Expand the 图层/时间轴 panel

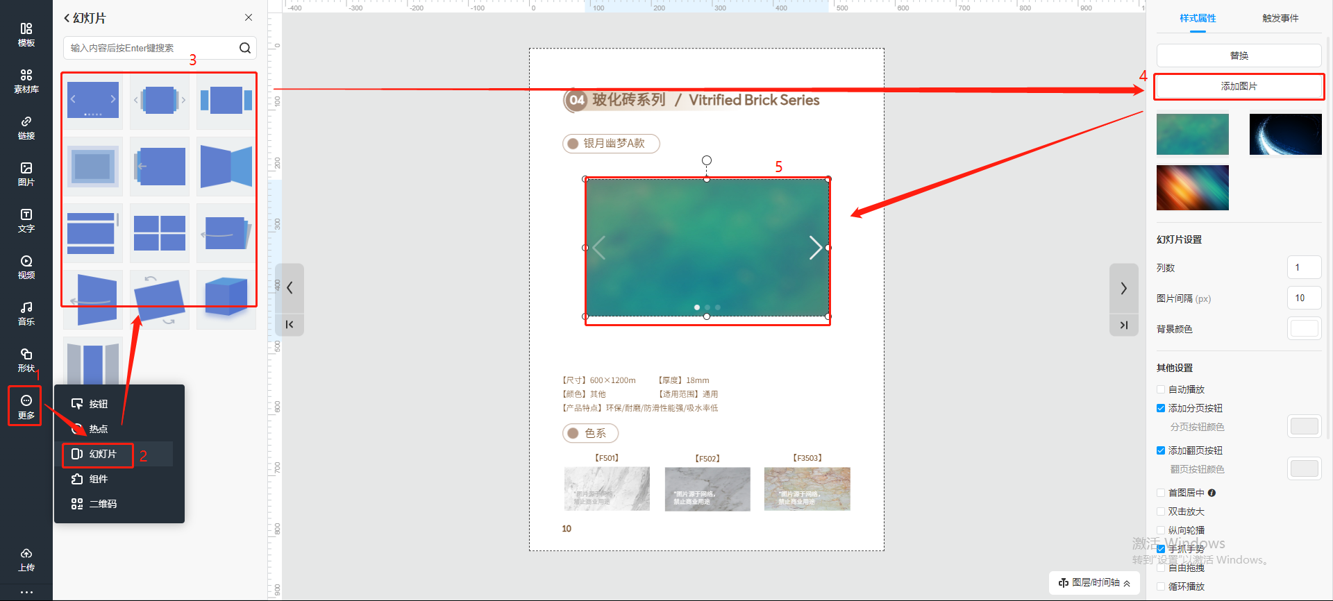coord(1094,582)
